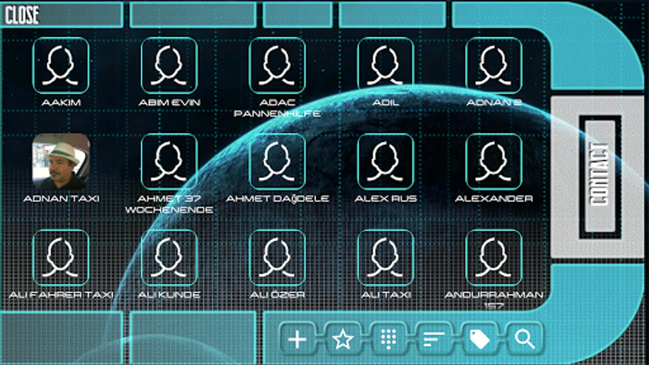The width and height of the screenshot is (649, 365).
Task: Click the avatar icon for ADIL
Action: tap(386, 66)
